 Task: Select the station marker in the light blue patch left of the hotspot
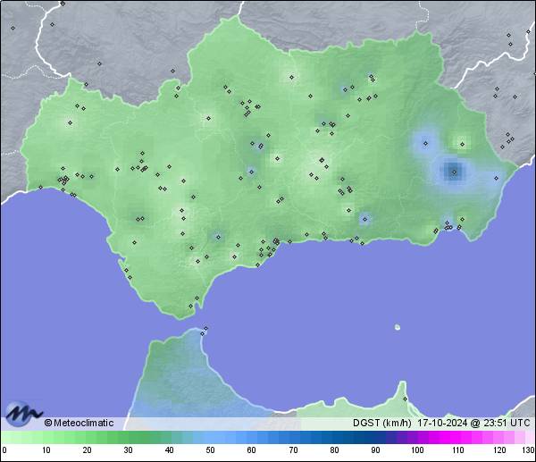click(424, 141)
